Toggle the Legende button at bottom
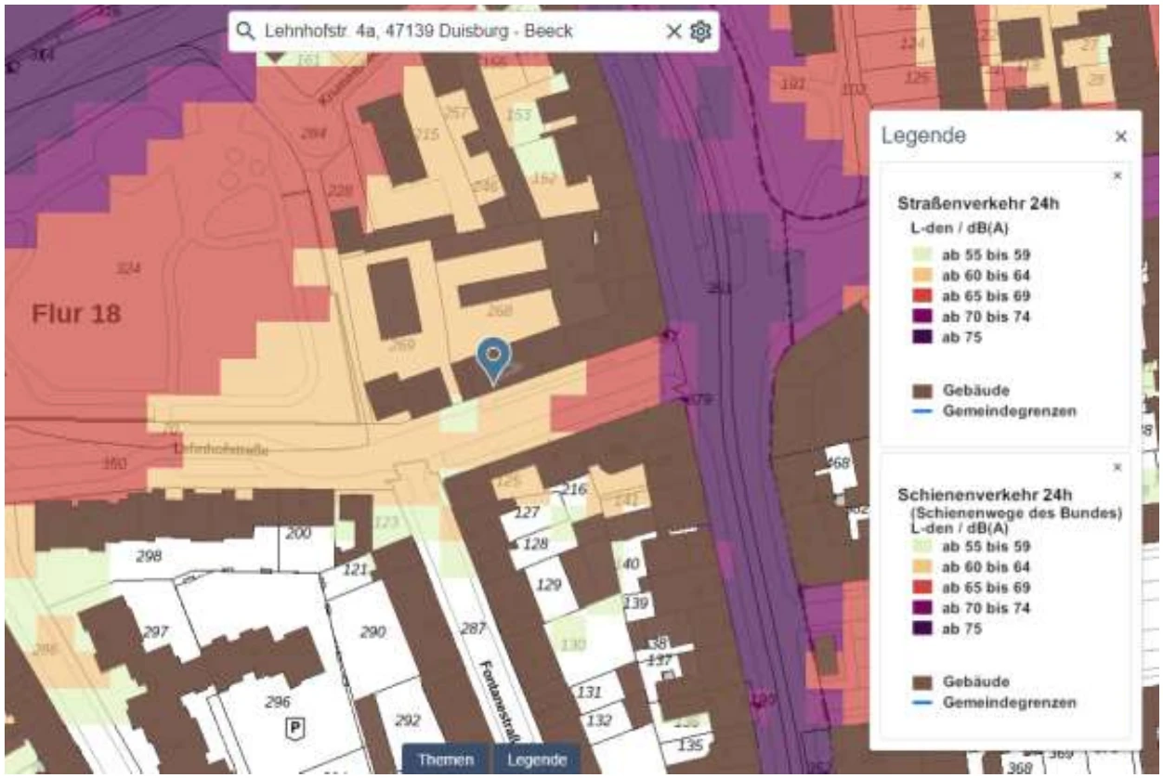This screenshot has width=1163, height=778. point(537,759)
